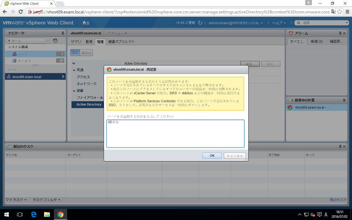This screenshot has width=352, height=220.
Task: Bookmark this page with the star
Action: (x=340, y=12)
